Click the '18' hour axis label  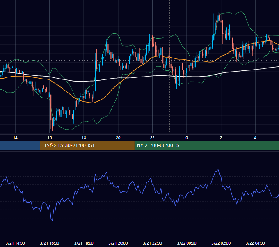click(84, 138)
